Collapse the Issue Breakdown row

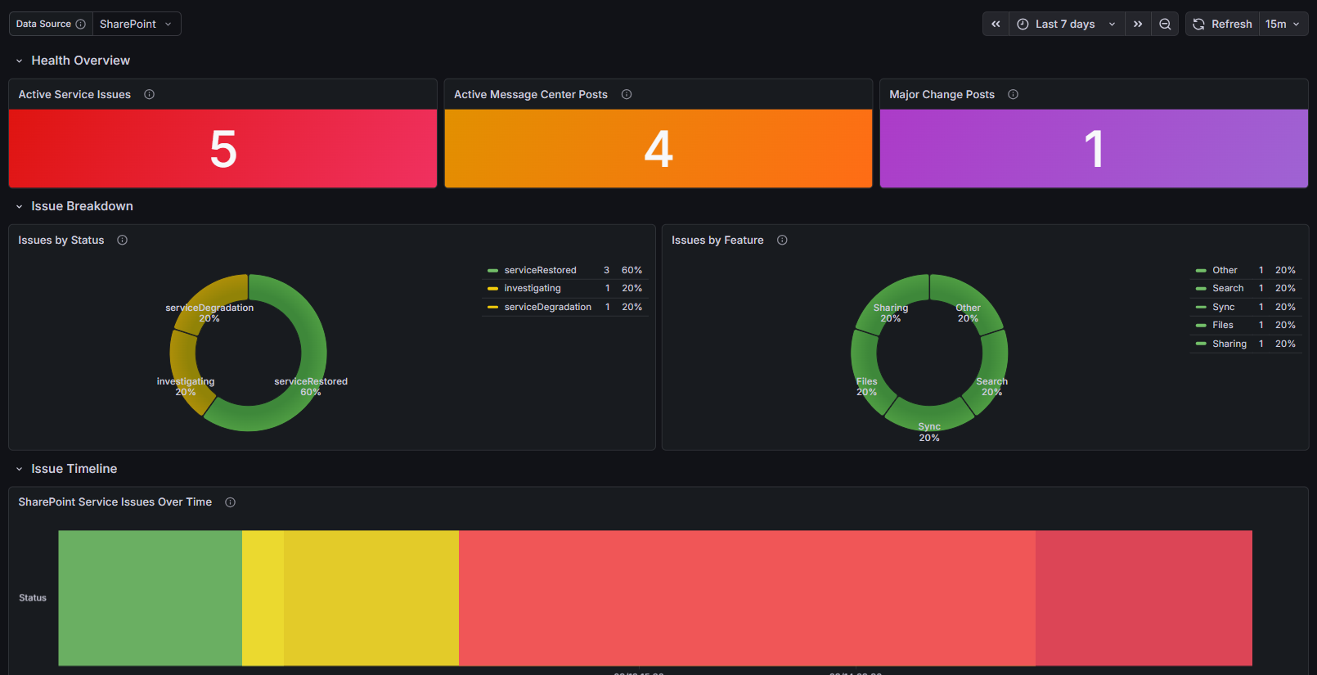coord(19,206)
